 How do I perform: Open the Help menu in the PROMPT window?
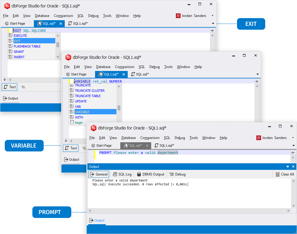point(223,138)
